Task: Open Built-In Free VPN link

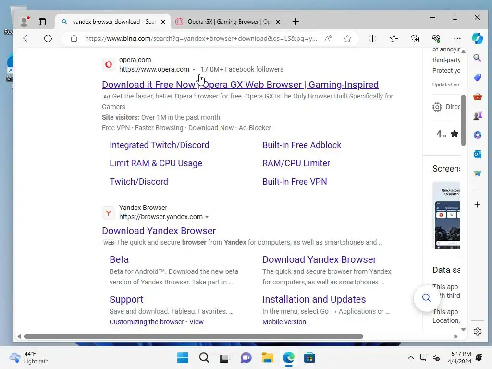Action: [x=295, y=181]
